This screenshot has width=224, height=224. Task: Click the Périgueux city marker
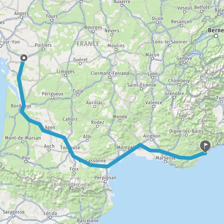pyautogui.click(x=53, y=97)
